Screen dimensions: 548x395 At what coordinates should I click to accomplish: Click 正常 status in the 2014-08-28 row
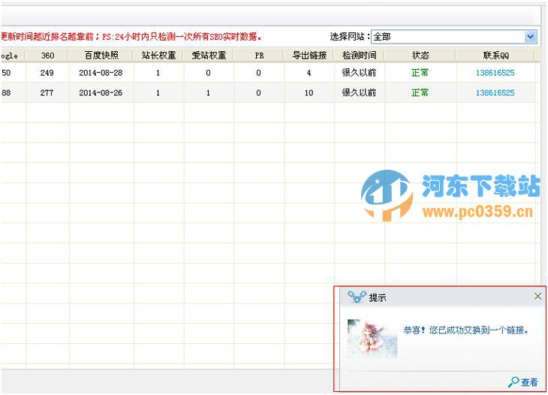click(x=420, y=73)
